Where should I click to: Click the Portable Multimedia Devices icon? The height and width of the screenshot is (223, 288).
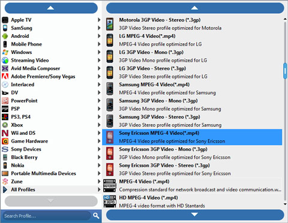click(5, 173)
